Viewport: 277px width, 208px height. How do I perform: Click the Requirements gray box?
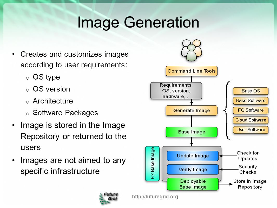(176, 91)
